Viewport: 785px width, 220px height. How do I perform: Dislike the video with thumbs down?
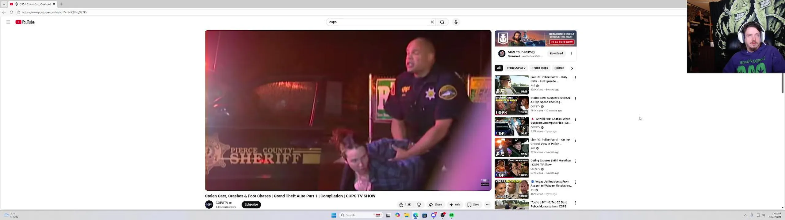coord(419,205)
